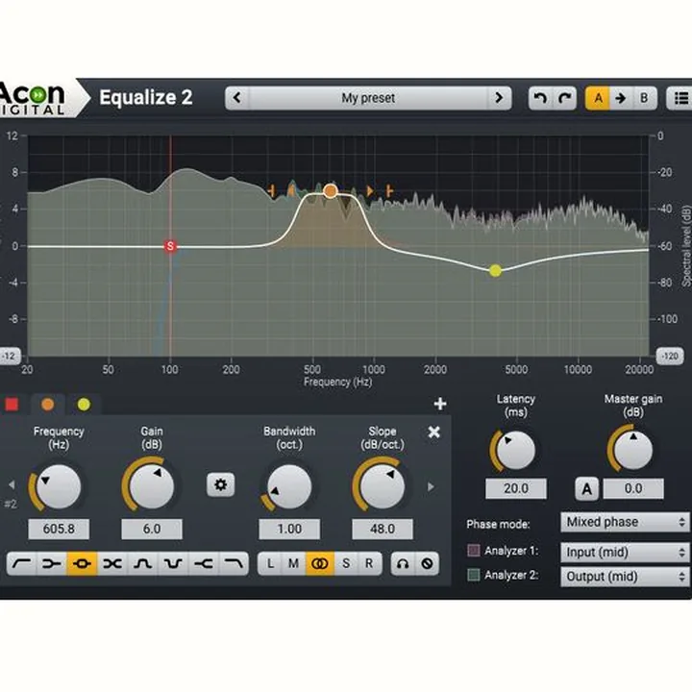Click the bandwidth value field 1.00
The height and width of the screenshot is (692, 692).
tap(289, 529)
